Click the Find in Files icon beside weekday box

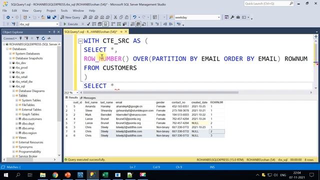coord(171,17)
